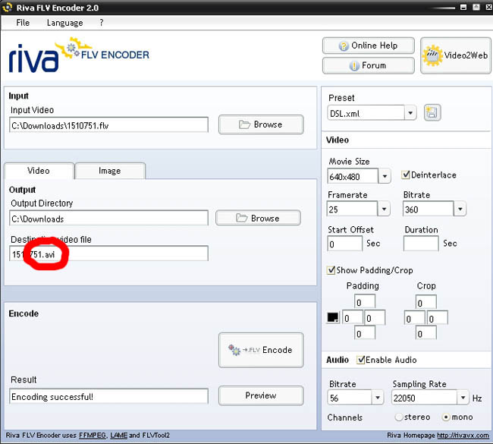
Task: Switch to the Video output tab
Action: pos(39,171)
